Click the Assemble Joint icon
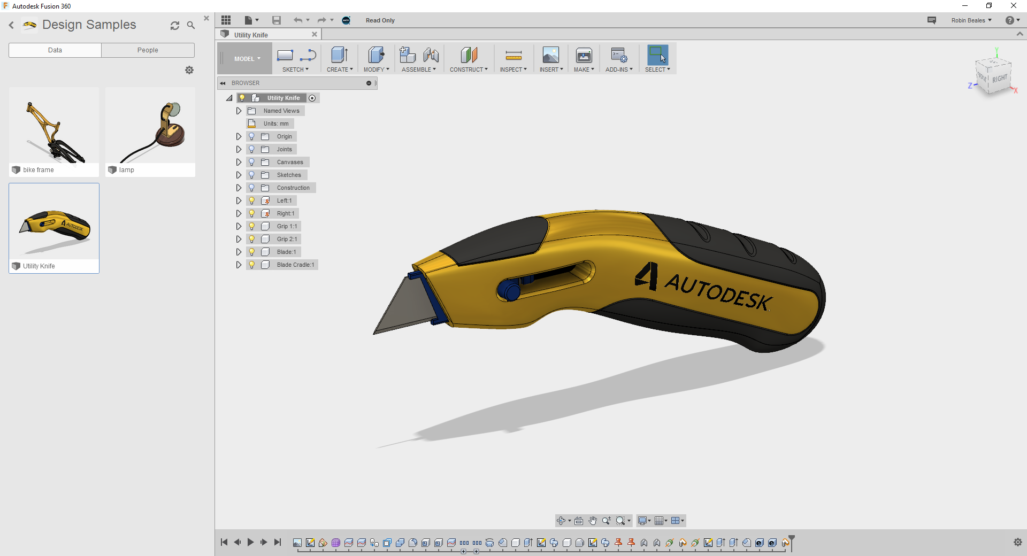This screenshot has width=1027, height=556. pos(431,55)
